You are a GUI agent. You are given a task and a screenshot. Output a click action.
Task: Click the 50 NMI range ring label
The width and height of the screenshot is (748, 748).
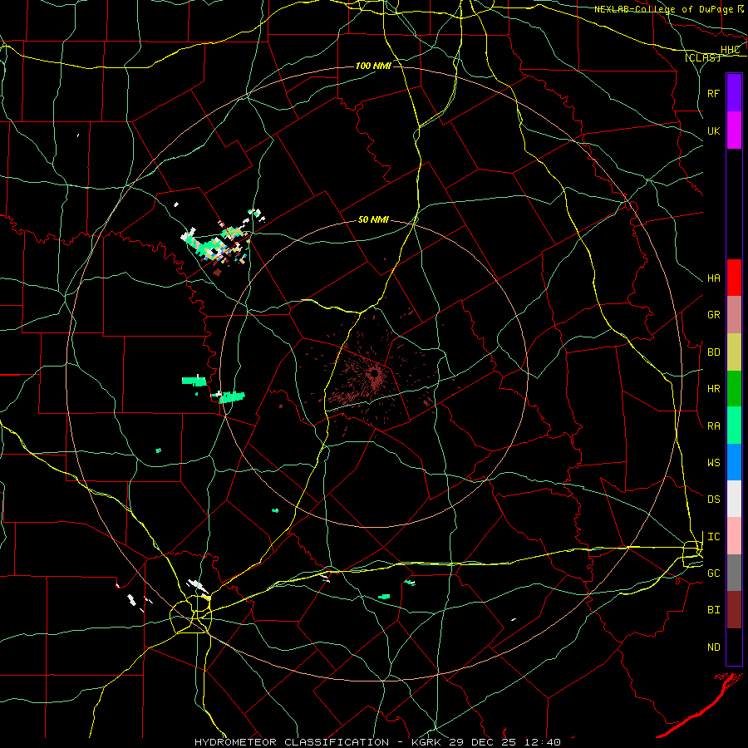[x=373, y=220]
